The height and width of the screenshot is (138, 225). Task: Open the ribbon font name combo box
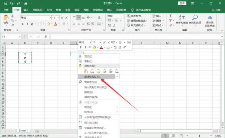pyautogui.click(x=36, y=18)
